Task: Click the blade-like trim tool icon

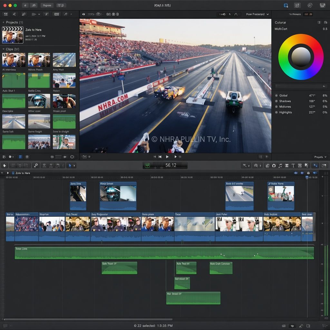Action: click(244, 166)
